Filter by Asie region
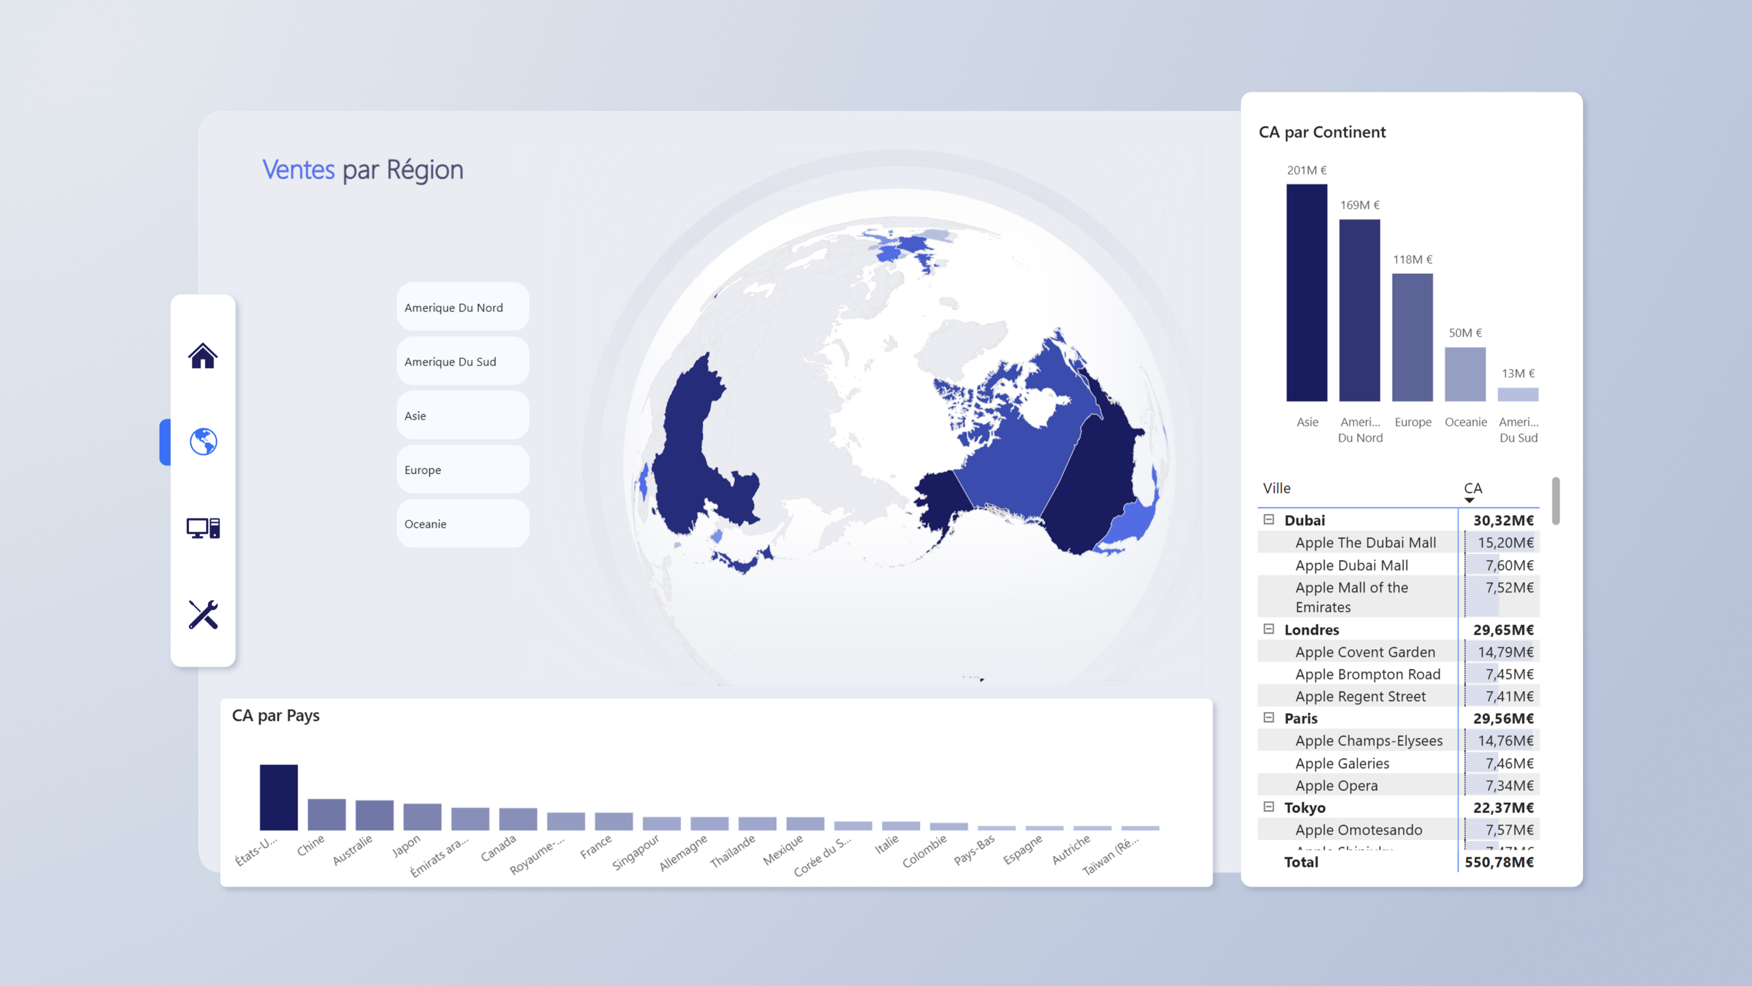Viewport: 1752px width, 986px height. pyautogui.click(x=463, y=416)
